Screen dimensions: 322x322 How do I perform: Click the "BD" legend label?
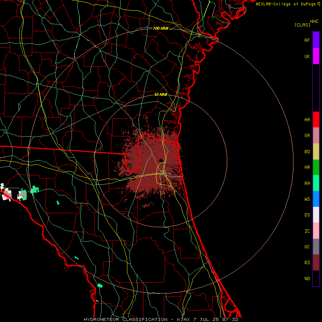point(307,152)
